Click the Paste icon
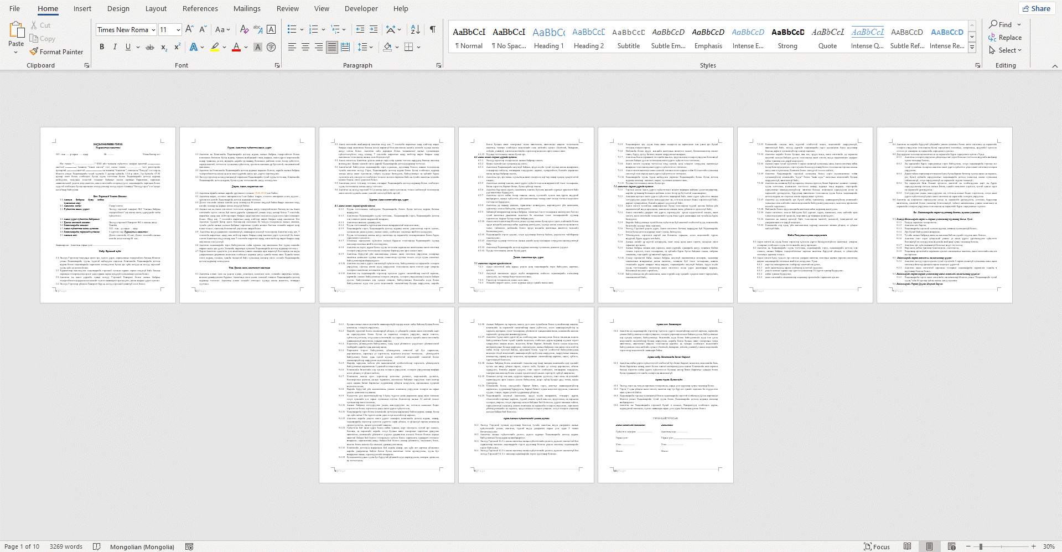The width and height of the screenshot is (1062, 552). tap(16, 31)
